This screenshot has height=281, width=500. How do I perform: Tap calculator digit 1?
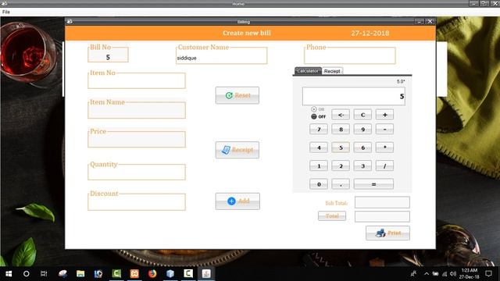[319, 165]
